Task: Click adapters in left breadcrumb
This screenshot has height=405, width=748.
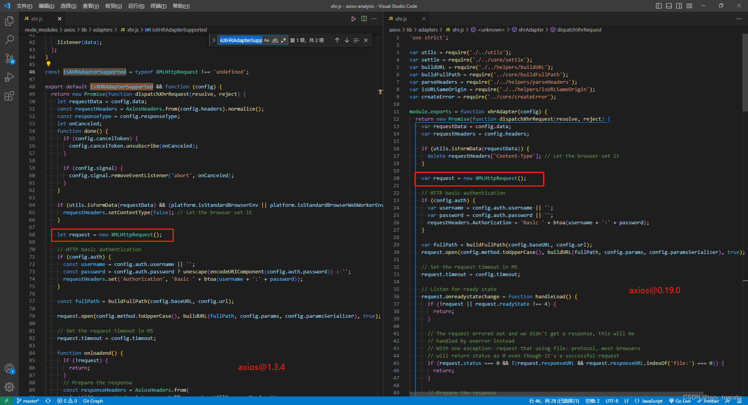Action: coord(102,30)
